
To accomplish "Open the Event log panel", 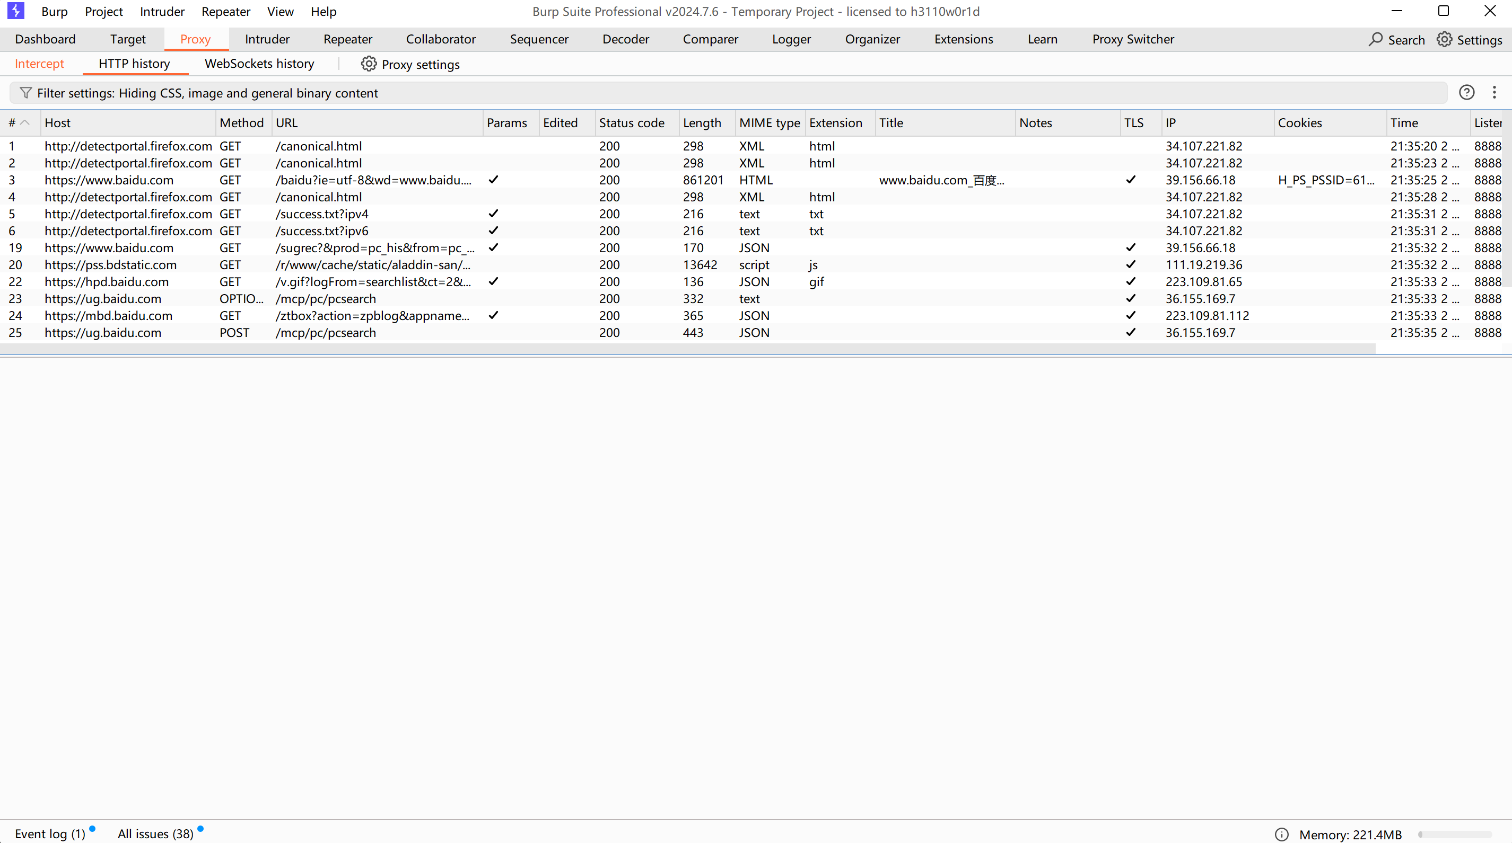I will pos(50,833).
